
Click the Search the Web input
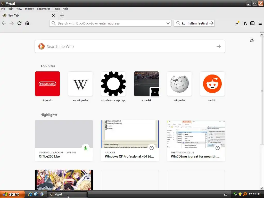click(x=130, y=46)
